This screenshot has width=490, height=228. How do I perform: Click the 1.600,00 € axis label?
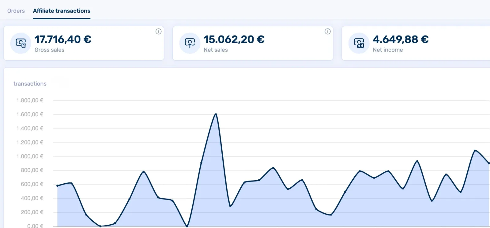coord(30,114)
